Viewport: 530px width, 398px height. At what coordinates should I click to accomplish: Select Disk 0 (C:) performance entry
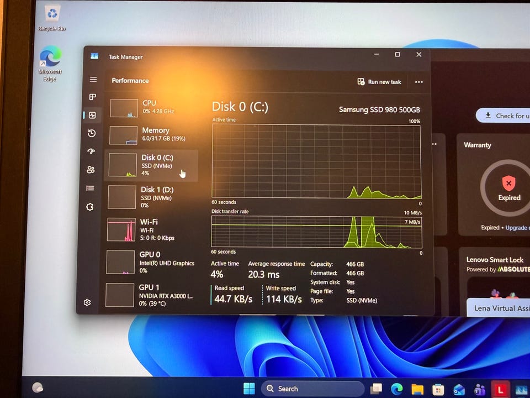coord(151,165)
